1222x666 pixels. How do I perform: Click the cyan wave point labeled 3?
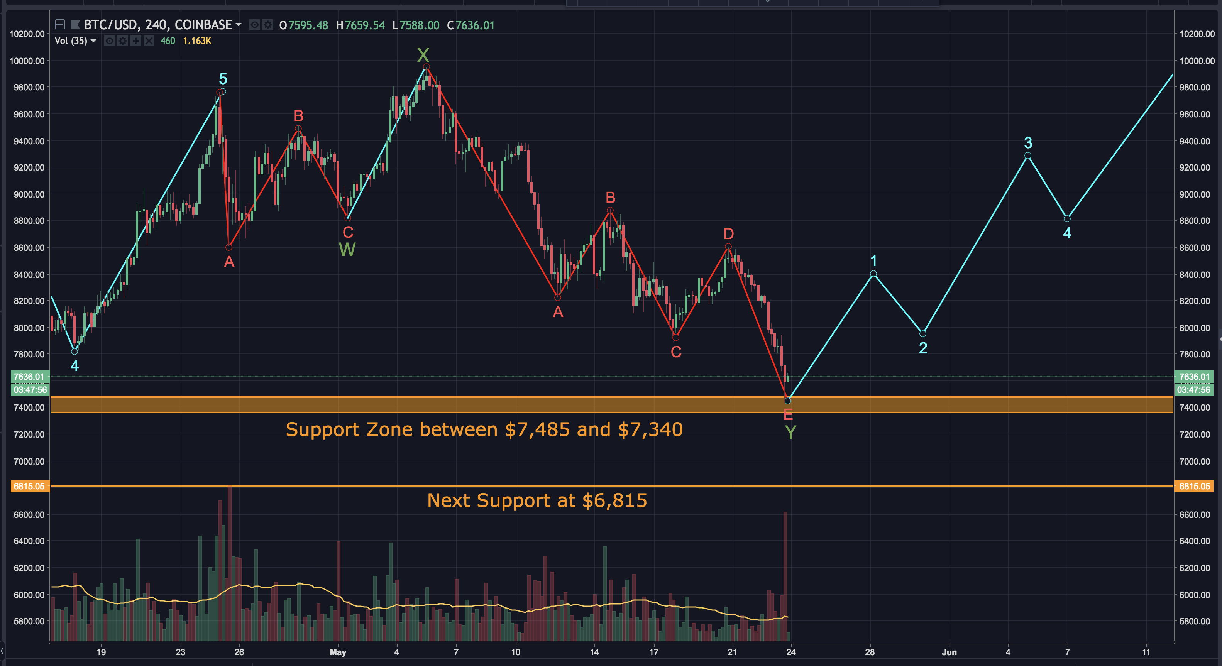coord(1027,156)
